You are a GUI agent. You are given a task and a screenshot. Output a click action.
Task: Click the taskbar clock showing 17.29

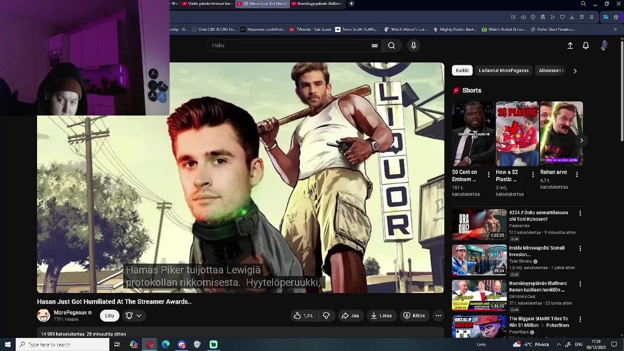pos(596,345)
